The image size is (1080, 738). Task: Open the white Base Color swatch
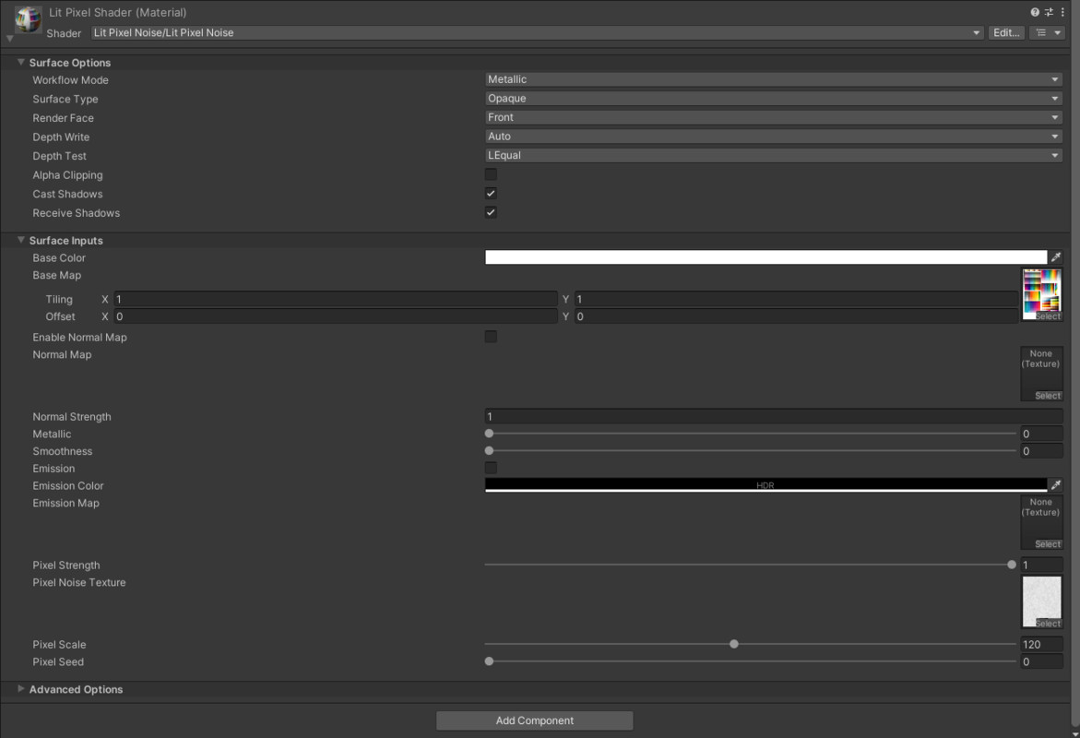pyautogui.click(x=765, y=257)
